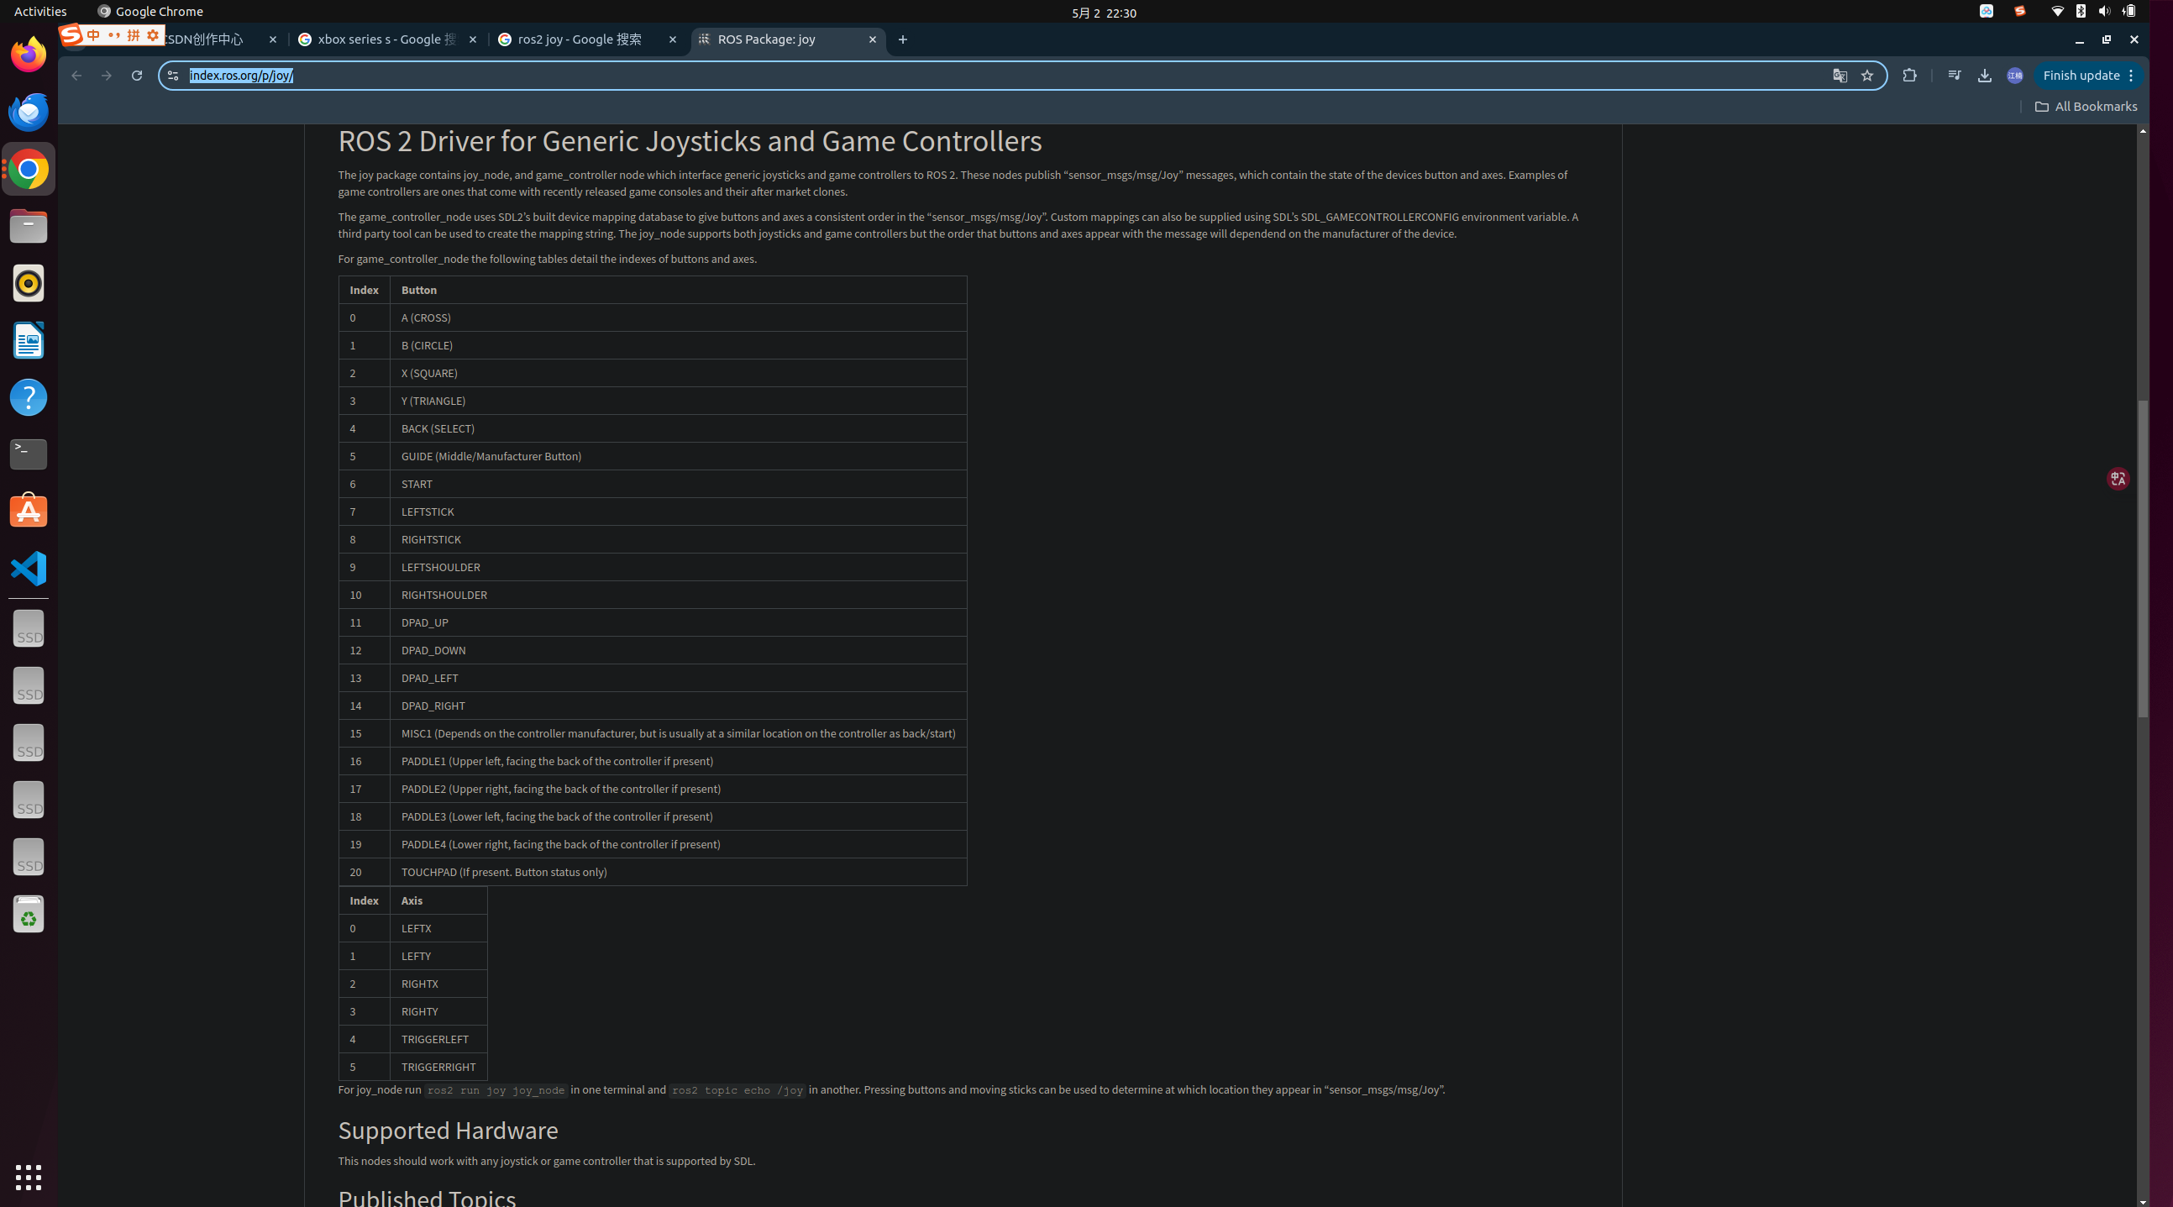Open the Chrome downloads icon
Screen dimensions: 2173x1207
(1984, 76)
